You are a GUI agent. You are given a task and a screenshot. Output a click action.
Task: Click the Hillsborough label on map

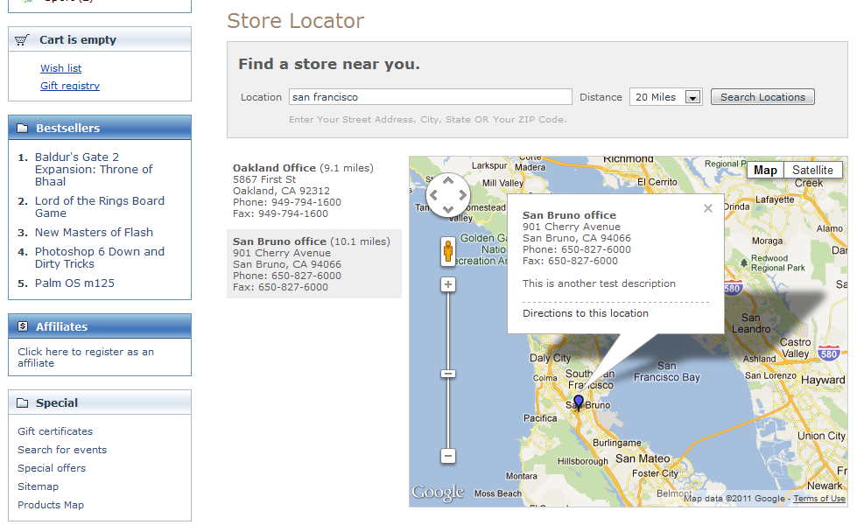583,461
